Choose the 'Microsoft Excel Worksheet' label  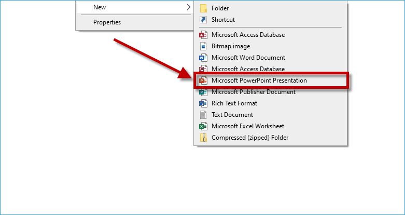[x=248, y=126]
